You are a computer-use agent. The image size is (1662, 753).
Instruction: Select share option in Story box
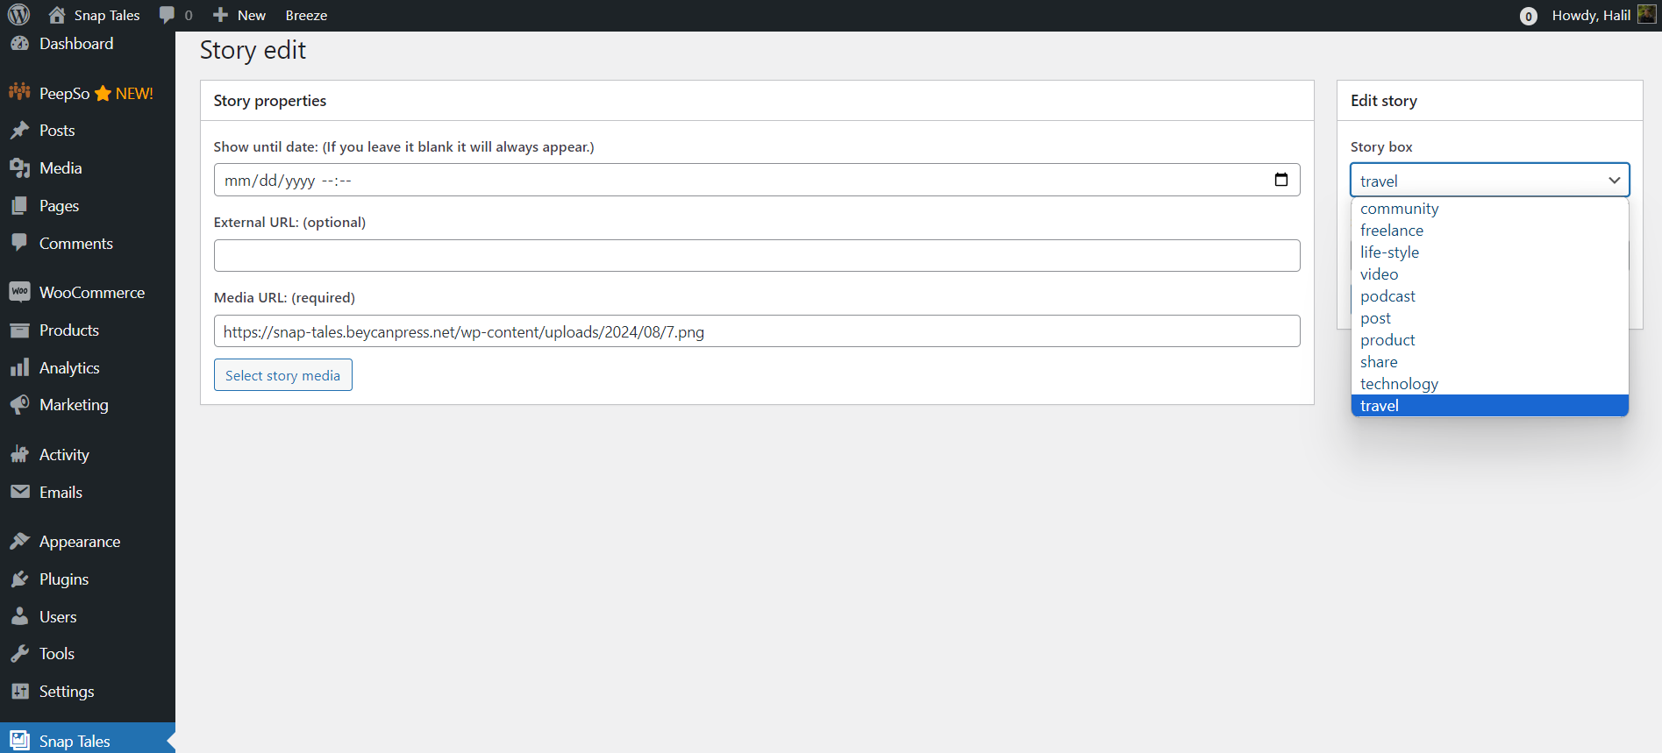pos(1490,362)
